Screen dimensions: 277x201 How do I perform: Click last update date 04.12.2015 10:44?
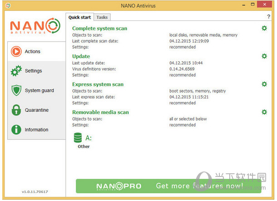pos(186,63)
